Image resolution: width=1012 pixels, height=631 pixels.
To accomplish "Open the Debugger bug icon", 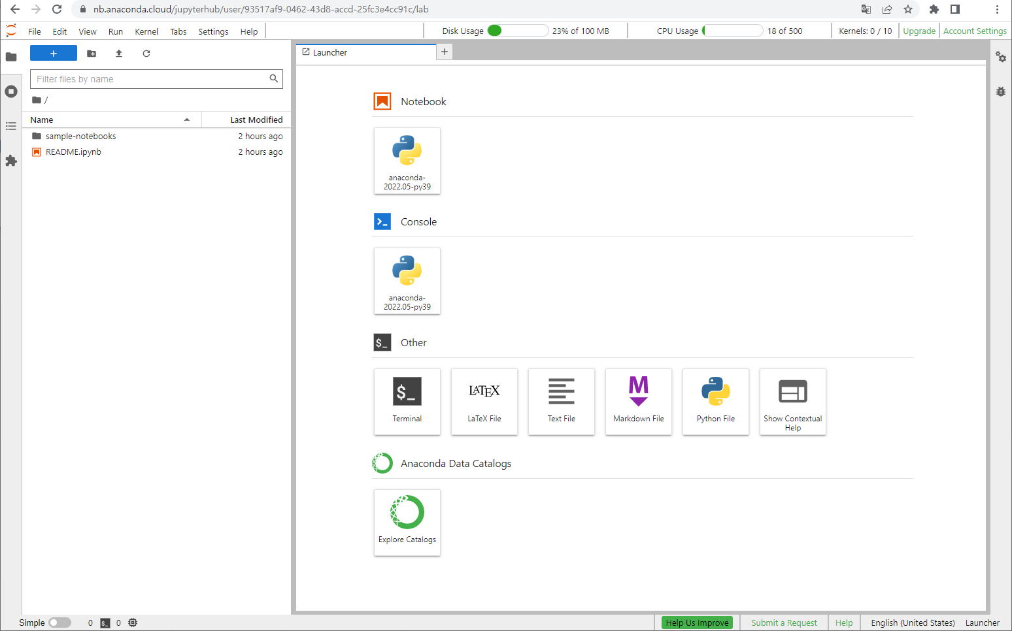I will 1001,91.
